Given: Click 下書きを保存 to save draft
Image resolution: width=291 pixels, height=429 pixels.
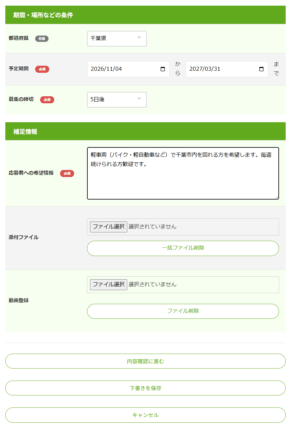Looking at the screenshot, I should pos(145,388).
